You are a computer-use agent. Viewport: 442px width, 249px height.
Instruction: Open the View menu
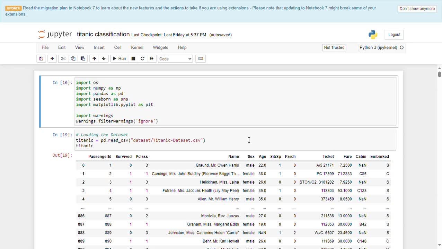[x=80, y=48]
